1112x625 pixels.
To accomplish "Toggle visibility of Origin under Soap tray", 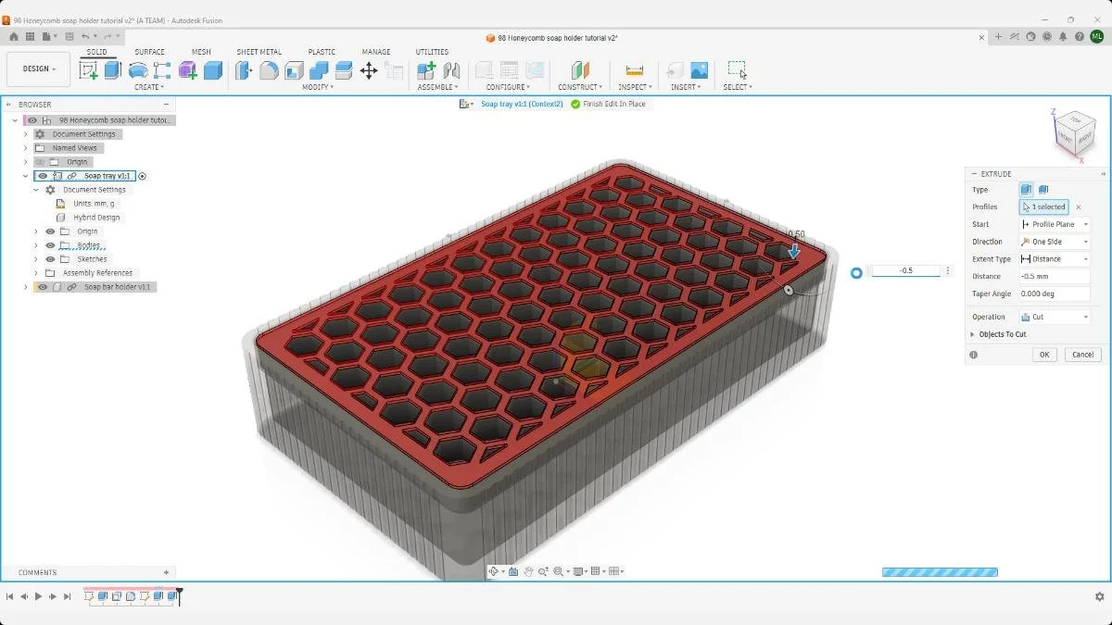I will [x=50, y=231].
